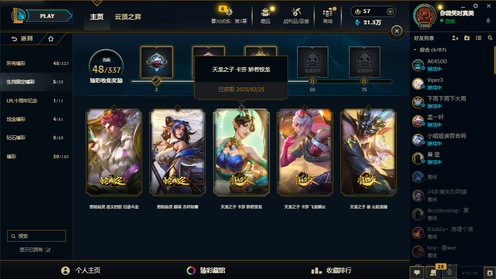The image size is (496, 279).
Task: Click the friends list search icon
Action: pos(490,38)
